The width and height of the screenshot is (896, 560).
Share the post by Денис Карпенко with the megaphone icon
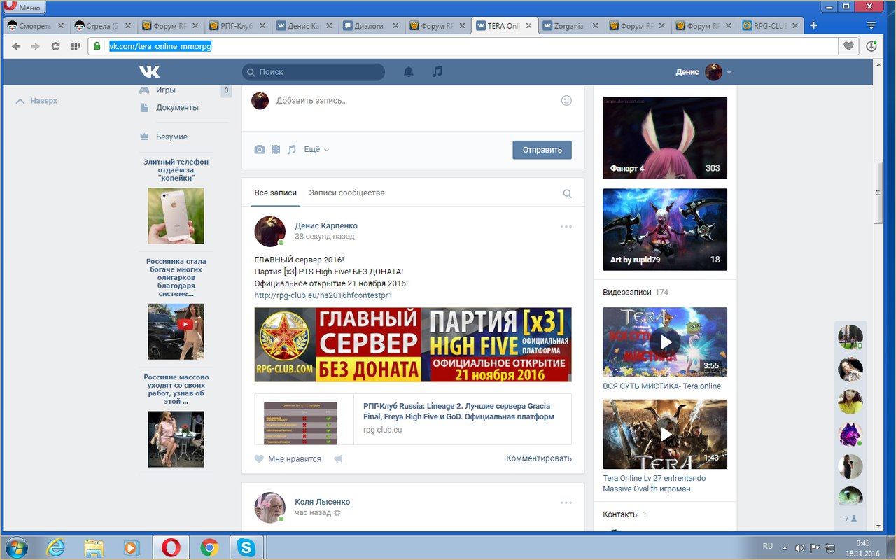coord(339,459)
